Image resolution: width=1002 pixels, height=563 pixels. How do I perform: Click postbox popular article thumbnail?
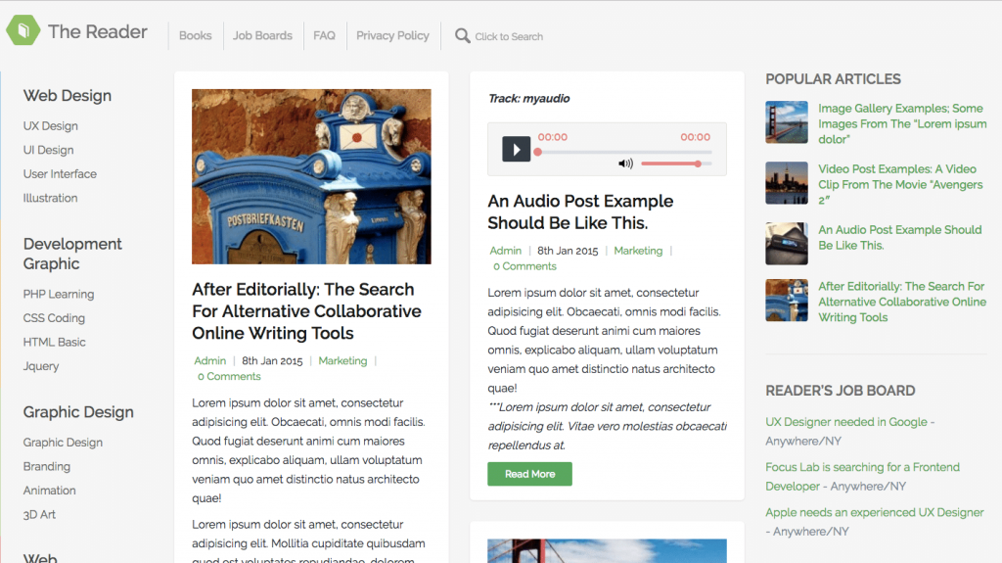[x=787, y=300]
